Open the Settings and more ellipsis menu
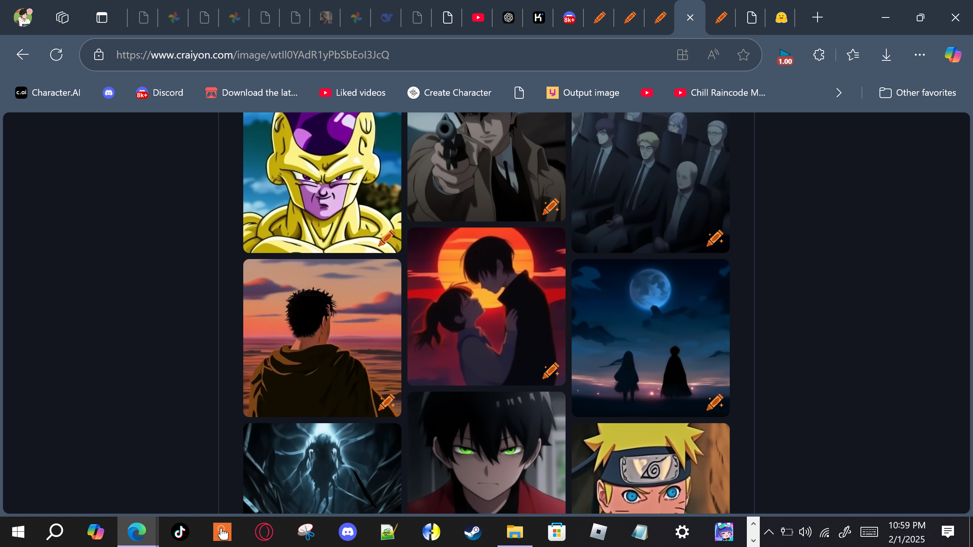The height and width of the screenshot is (547, 973). coord(919,55)
